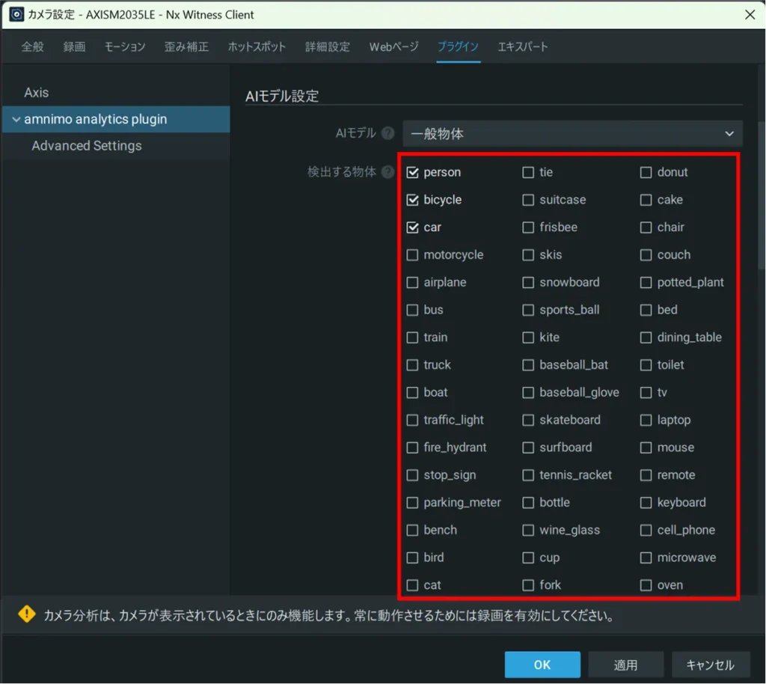Viewport: 766px width, 684px height.
Task: Uncheck the bicycle detection checkbox
Action: pyautogui.click(x=412, y=200)
